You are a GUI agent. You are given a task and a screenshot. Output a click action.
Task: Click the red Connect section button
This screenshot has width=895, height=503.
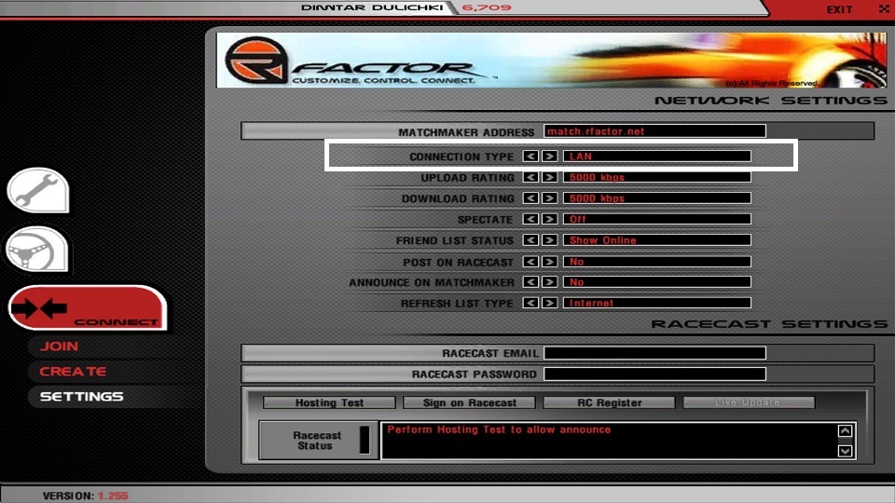(88, 308)
